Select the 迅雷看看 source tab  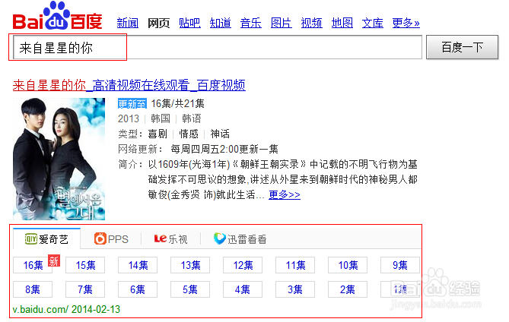(x=240, y=239)
